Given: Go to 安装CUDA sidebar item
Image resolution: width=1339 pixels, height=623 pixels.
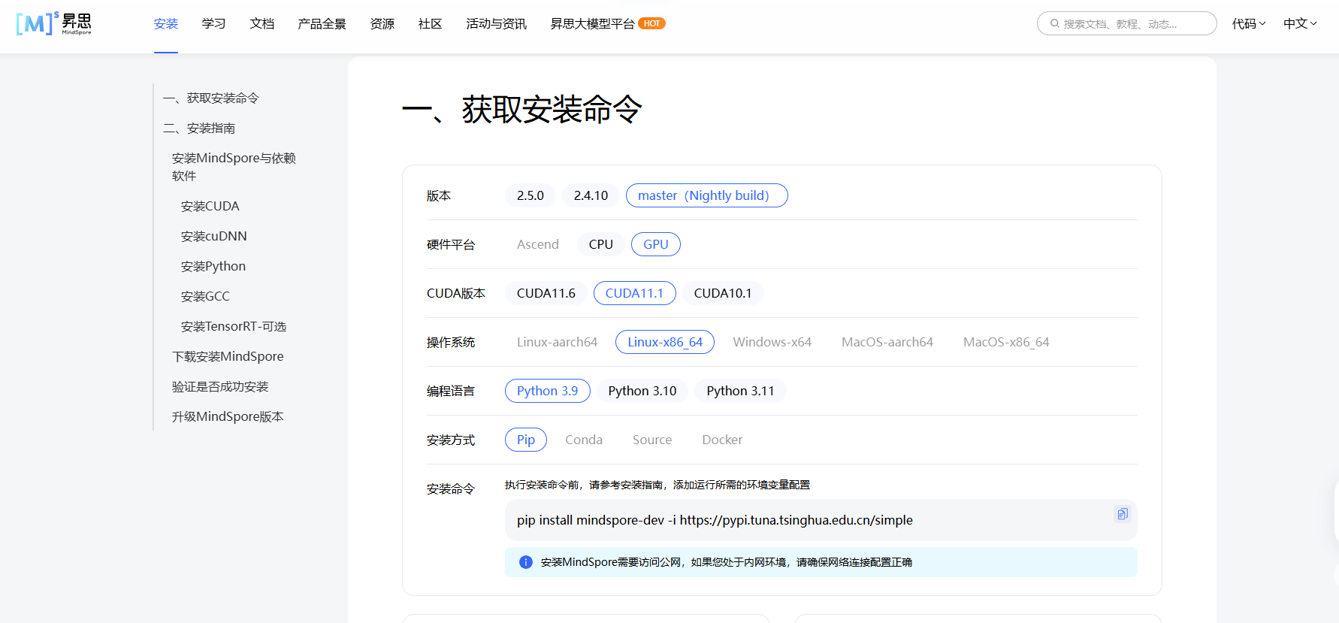Looking at the screenshot, I should pyautogui.click(x=210, y=206).
